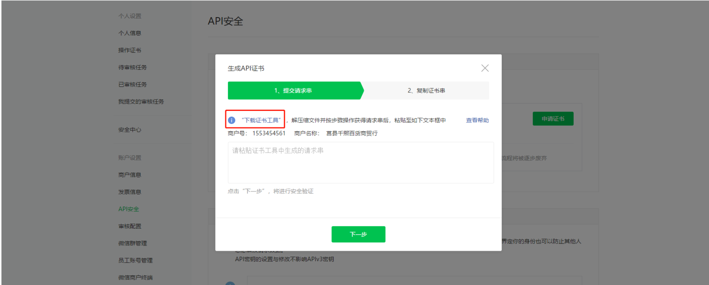Open the 下载证书工具 link
The height and width of the screenshot is (285, 709).
pyautogui.click(x=261, y=120)
